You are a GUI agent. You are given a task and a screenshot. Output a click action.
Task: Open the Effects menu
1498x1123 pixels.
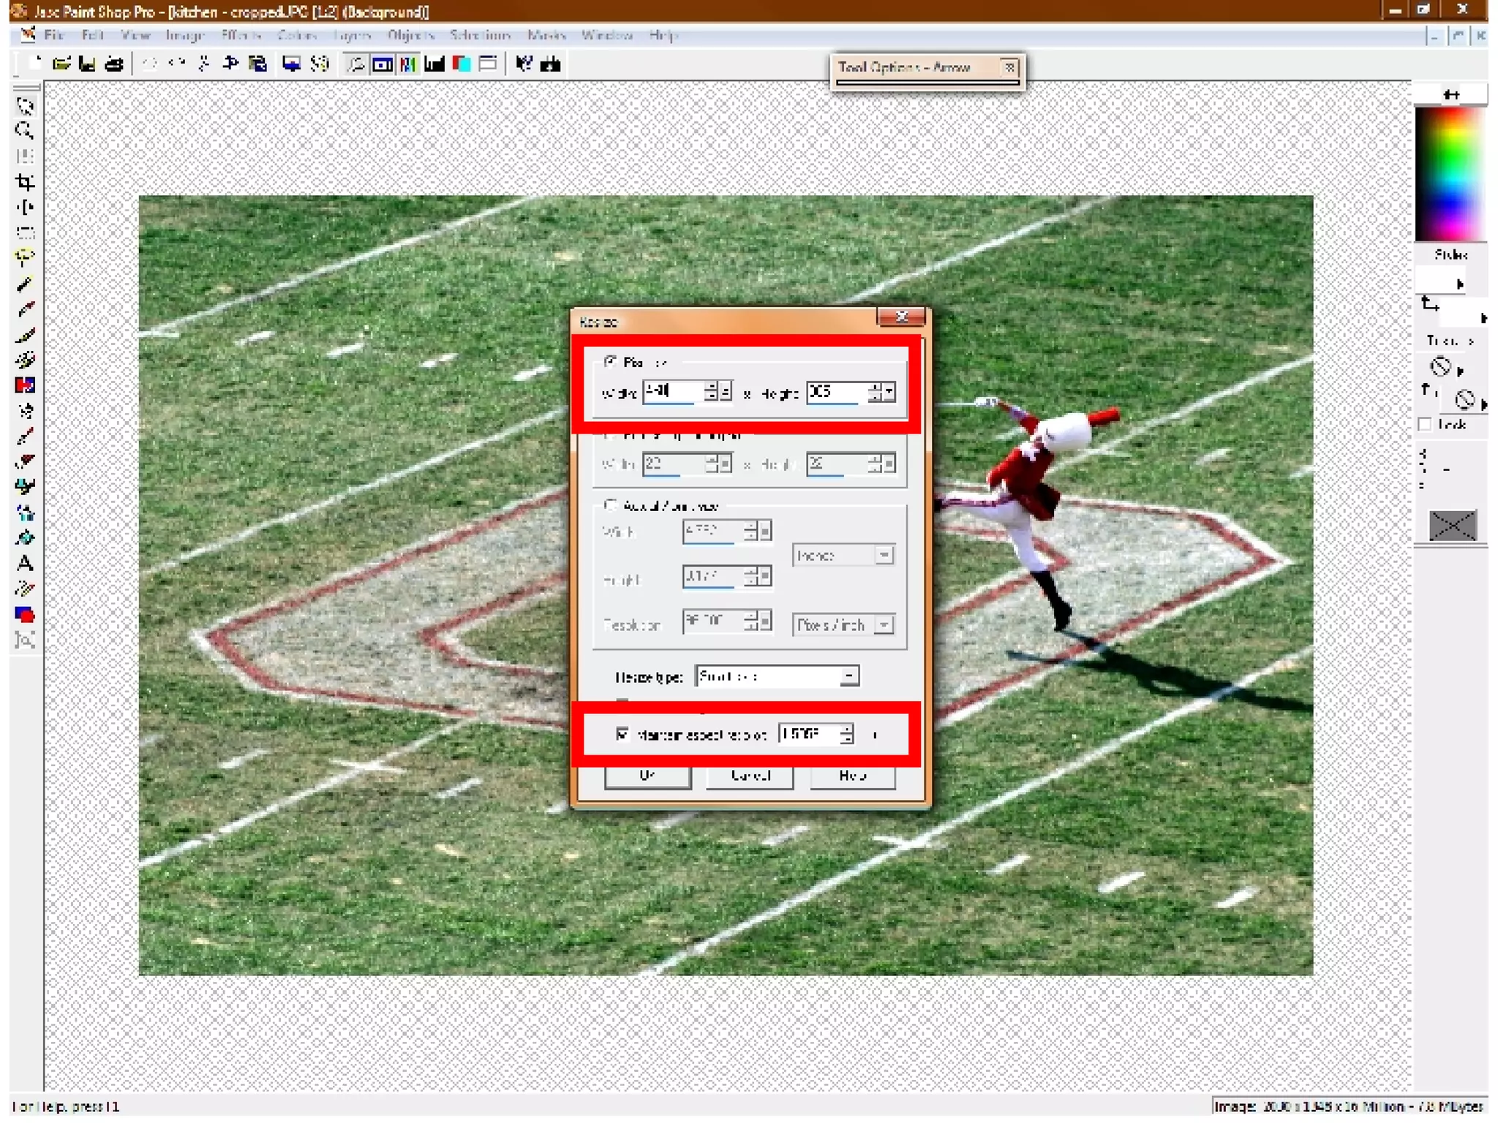pos(241,35)
